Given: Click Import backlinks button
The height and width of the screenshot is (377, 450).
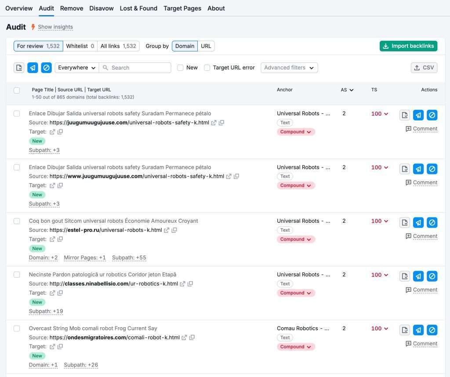Looking at the screenshot, I should coord(408,46).
